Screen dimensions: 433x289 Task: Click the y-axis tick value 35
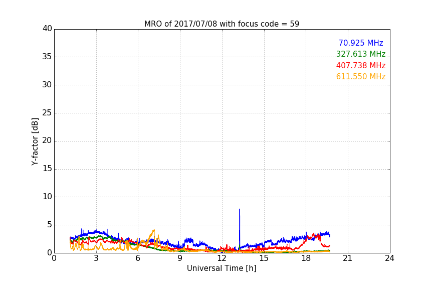pos(47,57)
